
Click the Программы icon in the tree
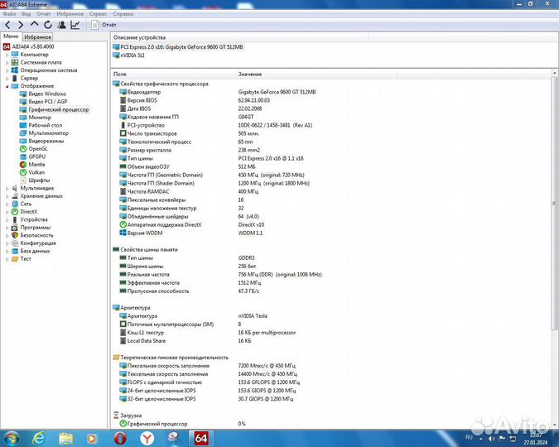pyautogui.click(x=15, y=228)
